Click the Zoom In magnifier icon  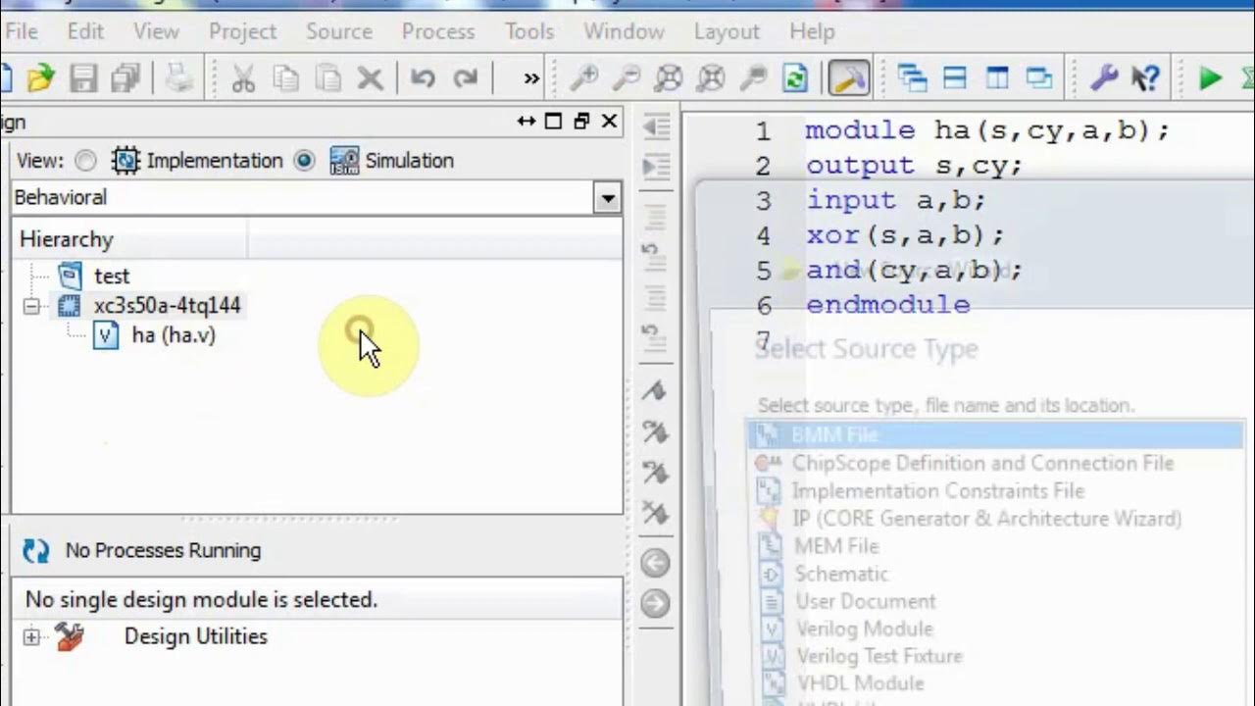584,78
